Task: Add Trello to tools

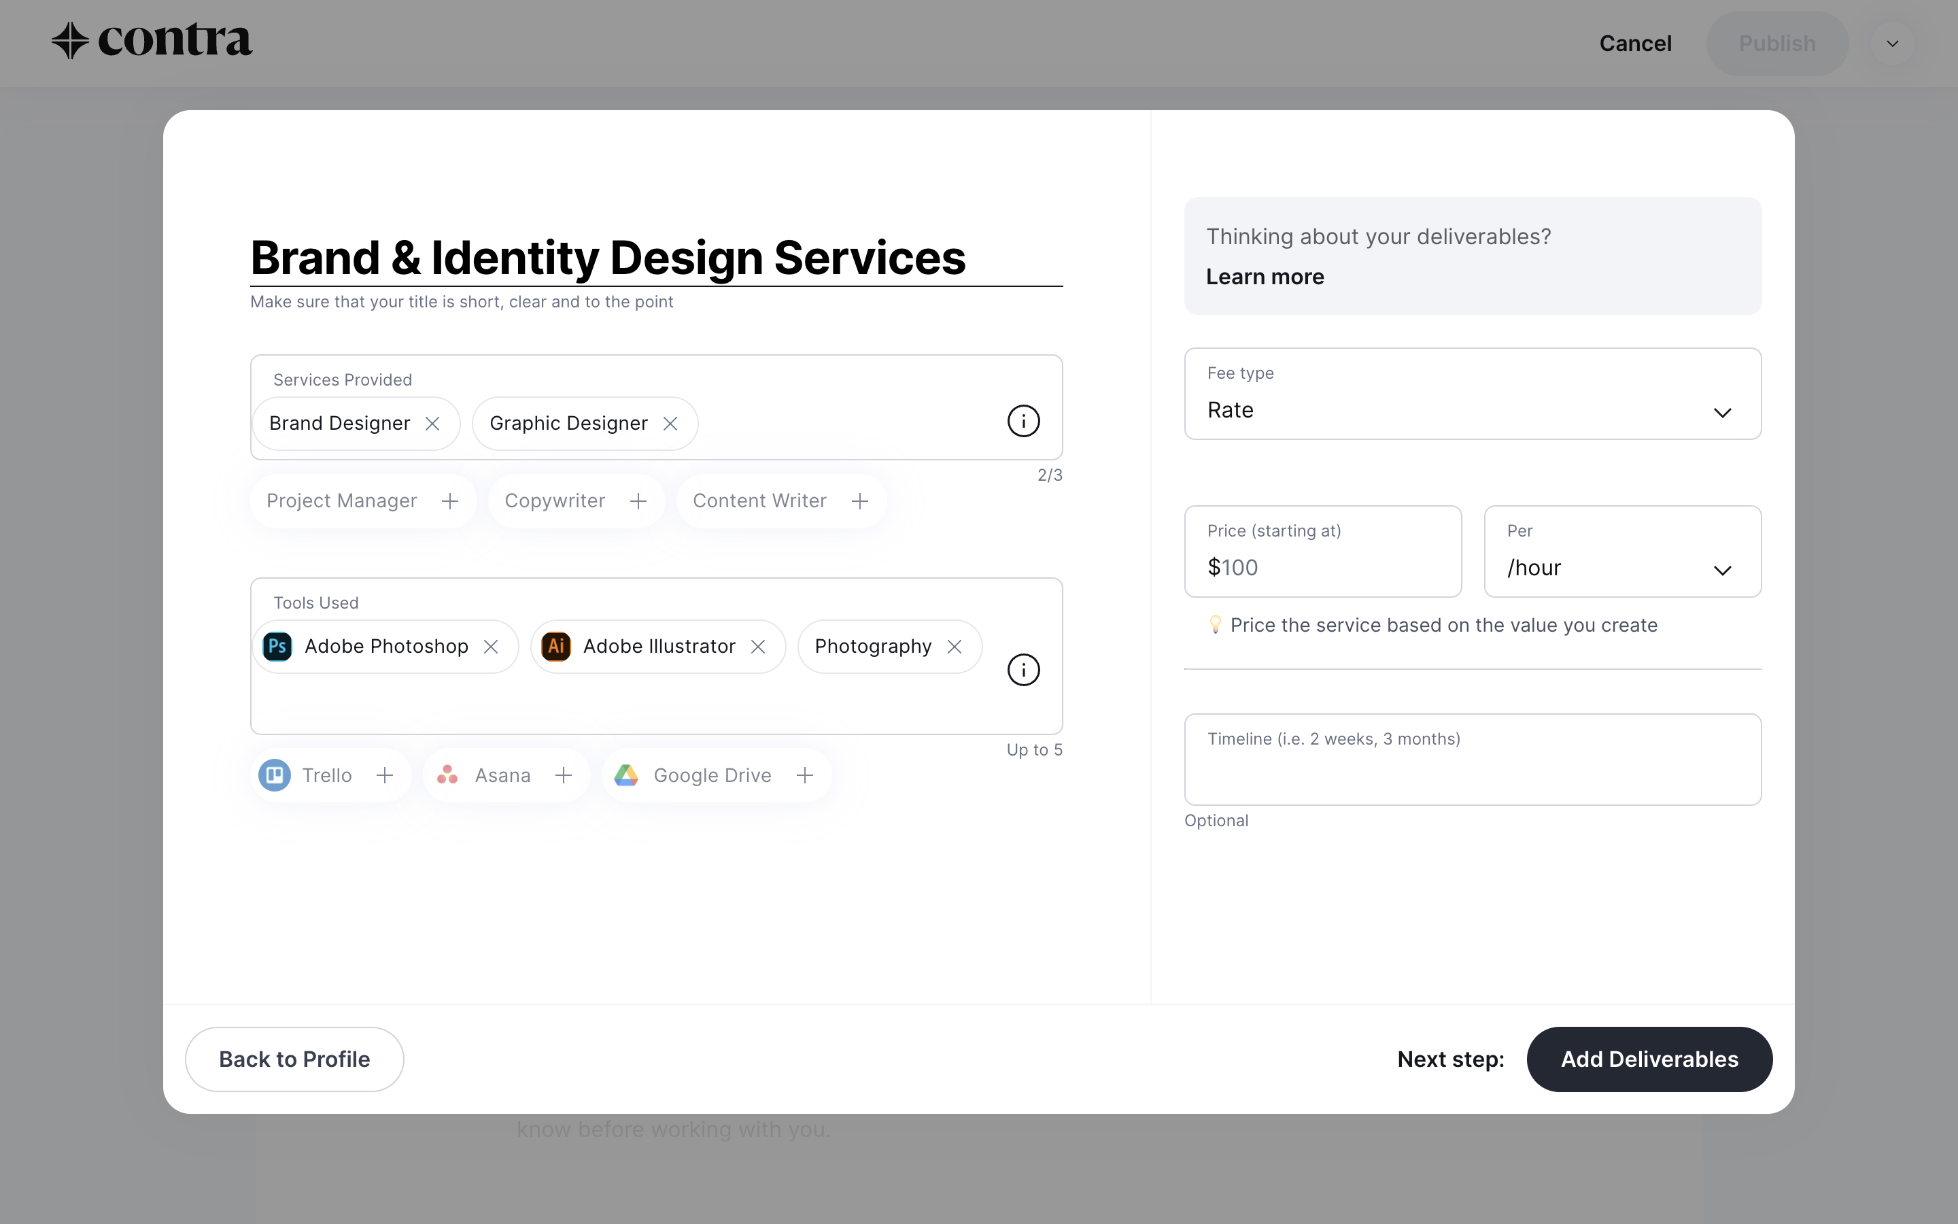Action: [385, 775]
